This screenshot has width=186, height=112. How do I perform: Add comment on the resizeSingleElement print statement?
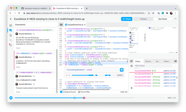click(x=121, y=70)
